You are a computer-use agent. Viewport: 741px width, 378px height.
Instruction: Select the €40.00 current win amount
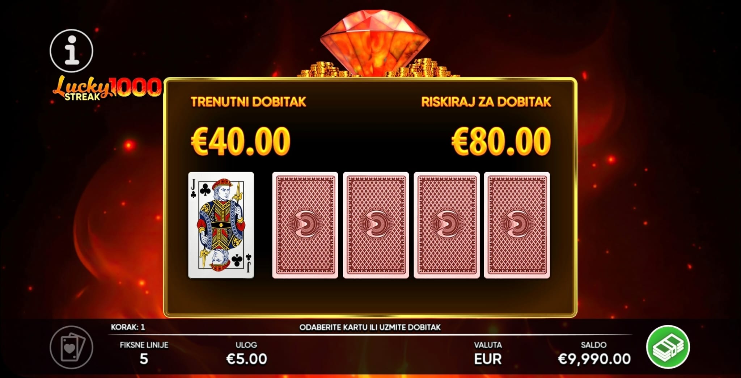[x=241, y=141]
